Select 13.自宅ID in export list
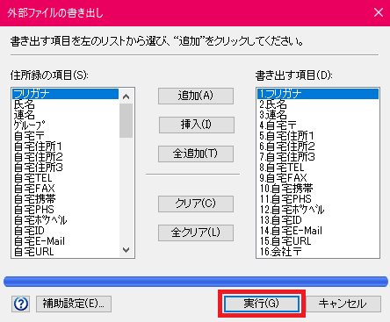 [318, 220]
